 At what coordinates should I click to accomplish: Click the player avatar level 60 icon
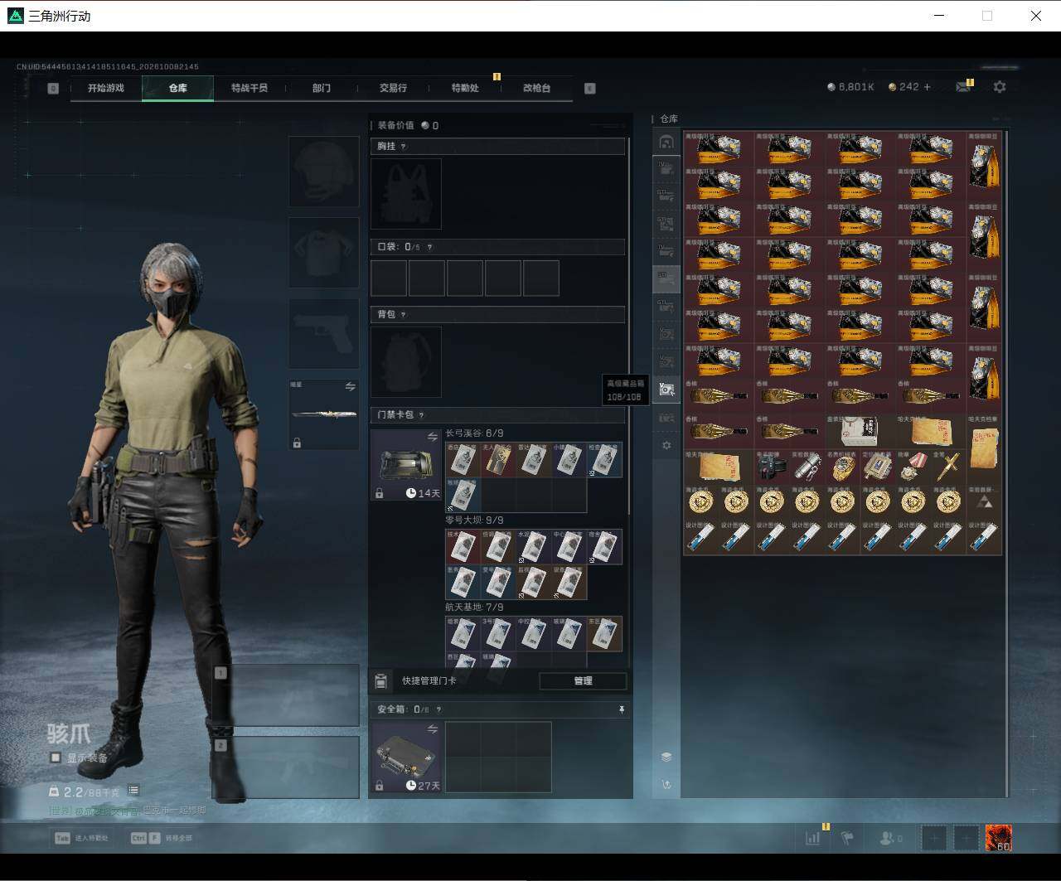998,838
